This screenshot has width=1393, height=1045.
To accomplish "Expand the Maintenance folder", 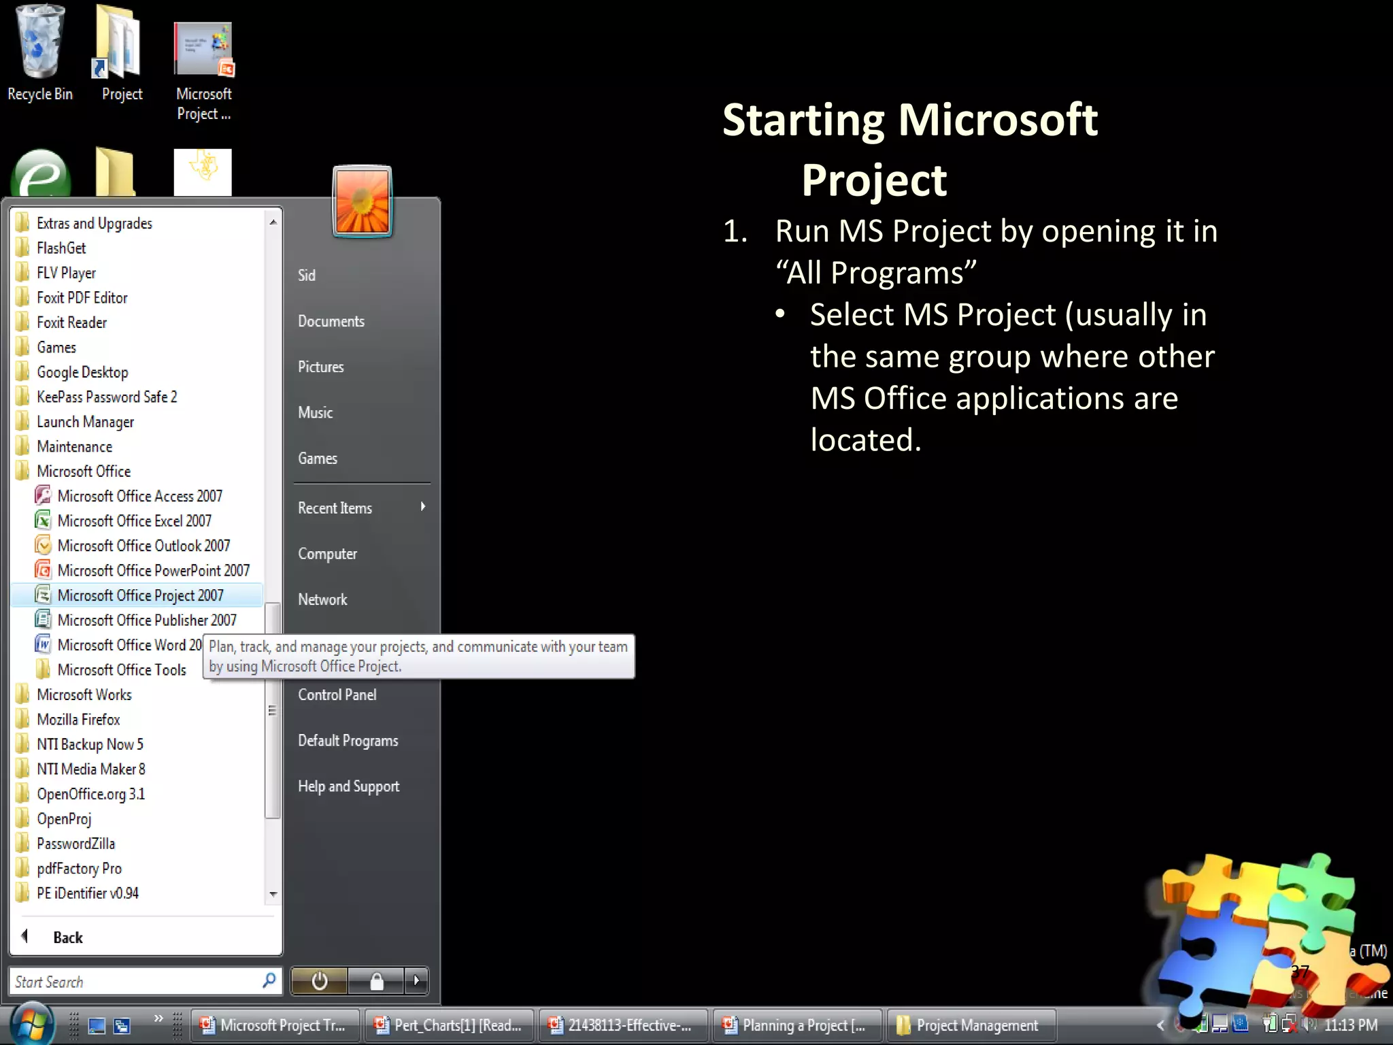I will 64,447.
